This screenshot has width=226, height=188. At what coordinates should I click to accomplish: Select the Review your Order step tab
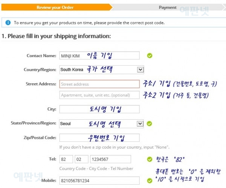[x=55, y=7]
